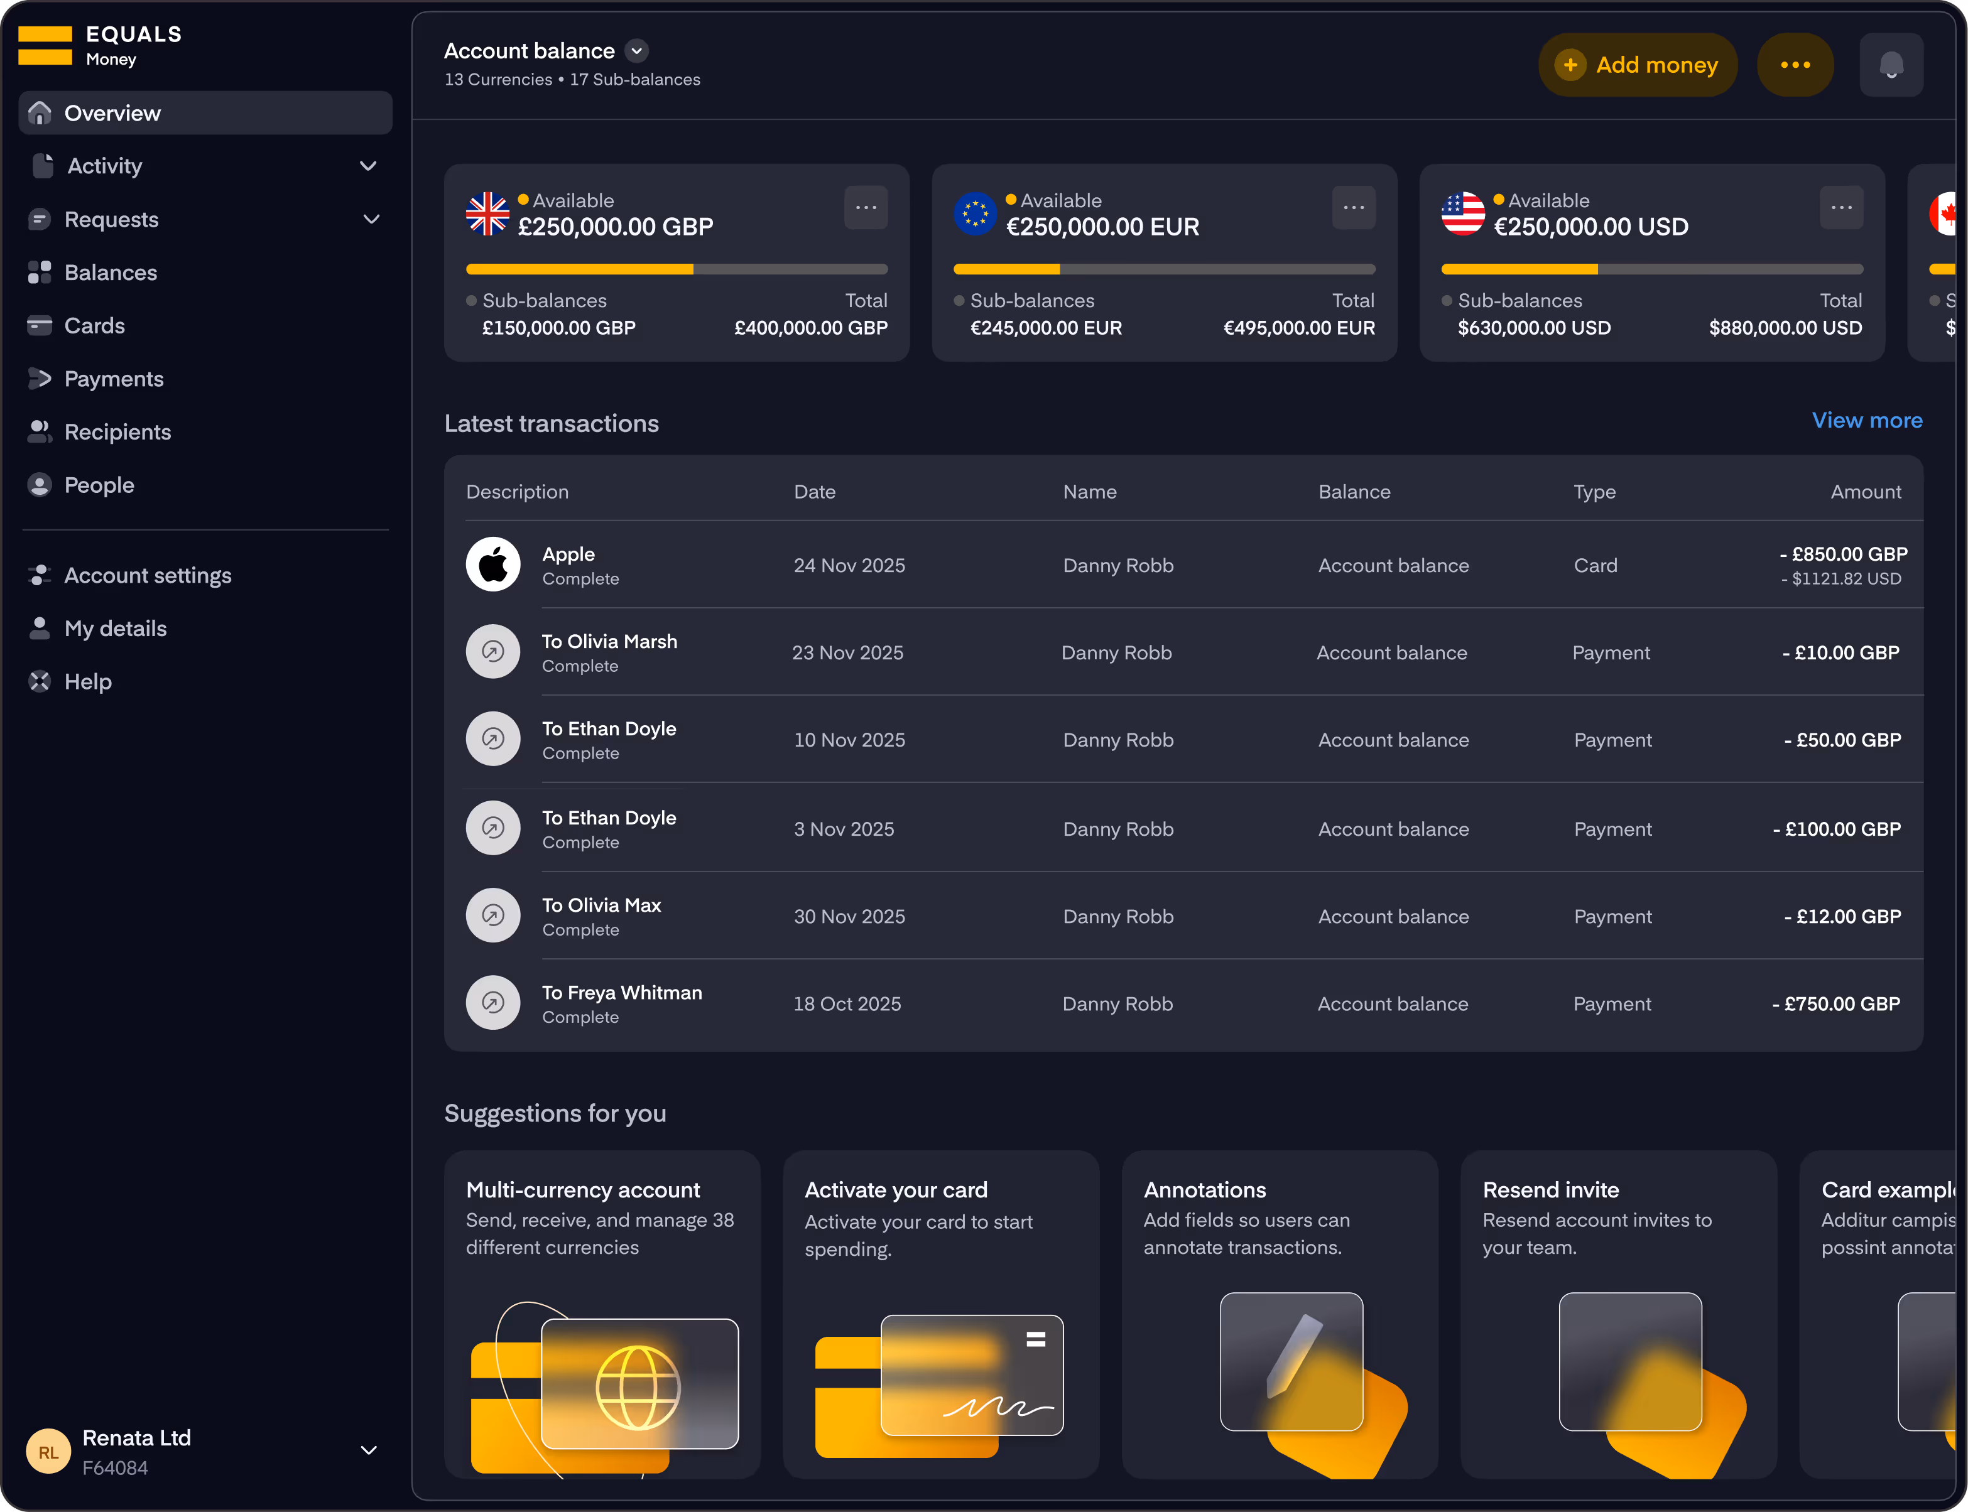The image size is (1968, 1512).
Task: Go to the Overview page
Action: click(112, 112)
